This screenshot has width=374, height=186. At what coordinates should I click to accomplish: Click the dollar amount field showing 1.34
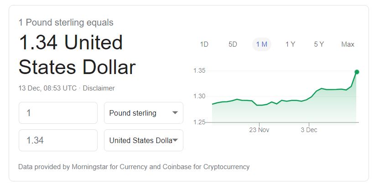coord(58,140)
